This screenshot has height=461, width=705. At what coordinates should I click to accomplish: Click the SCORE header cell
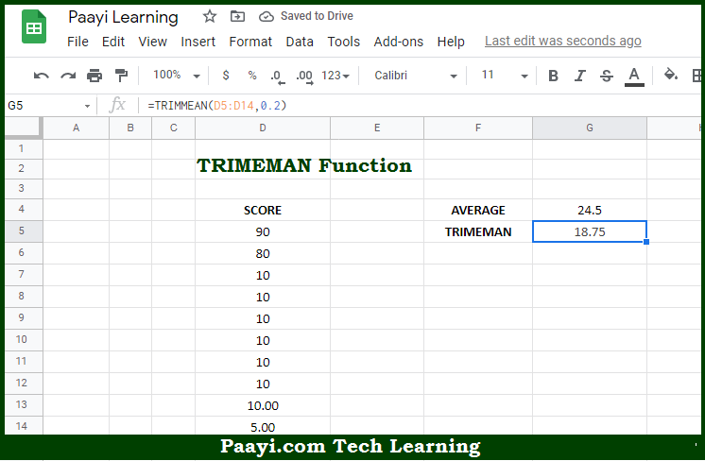(263, 211)
